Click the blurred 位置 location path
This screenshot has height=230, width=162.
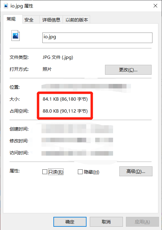[x=86, y=87]
